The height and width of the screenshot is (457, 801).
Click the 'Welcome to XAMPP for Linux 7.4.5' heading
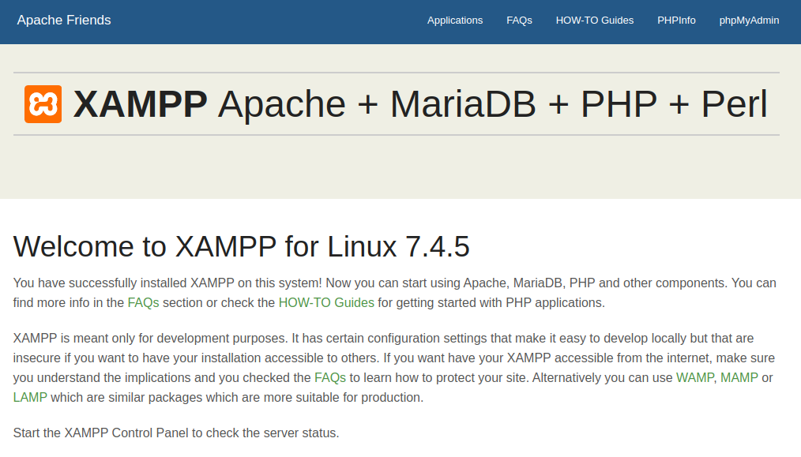click(241, 246)
